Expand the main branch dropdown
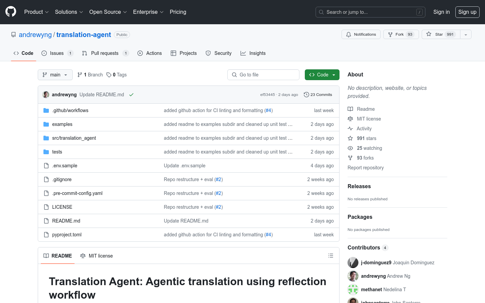The image size is (485, 303). coord(55,75)
